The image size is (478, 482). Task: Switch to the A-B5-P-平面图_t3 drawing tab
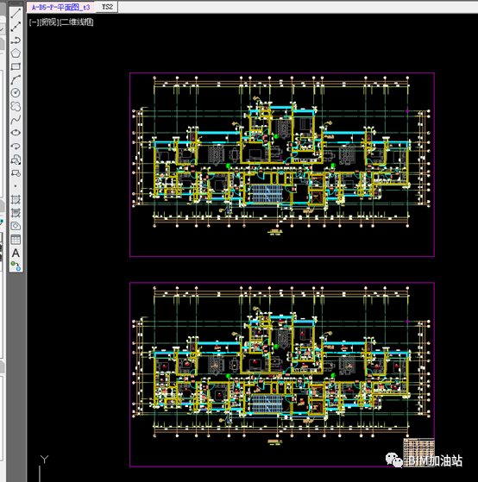point(61,7)
